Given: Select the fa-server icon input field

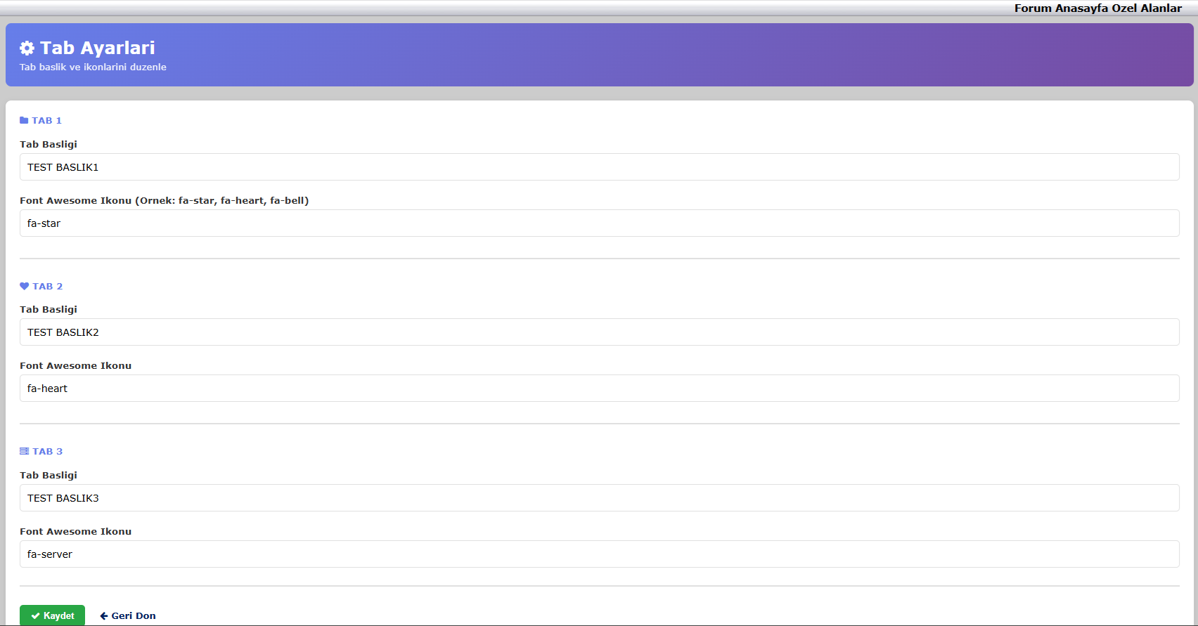Looking at the screenshot, I should (x=599, y=554).
